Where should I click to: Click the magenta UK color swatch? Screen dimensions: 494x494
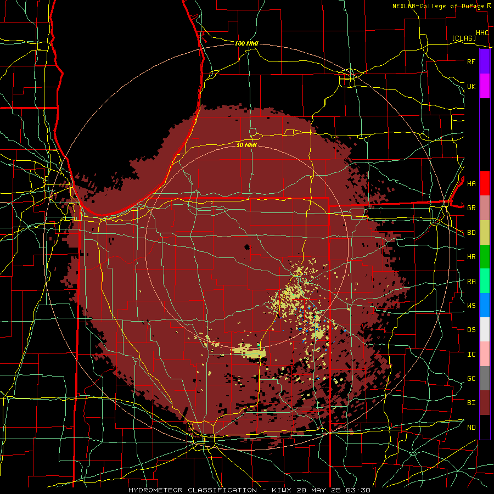[x=485, y=86]
